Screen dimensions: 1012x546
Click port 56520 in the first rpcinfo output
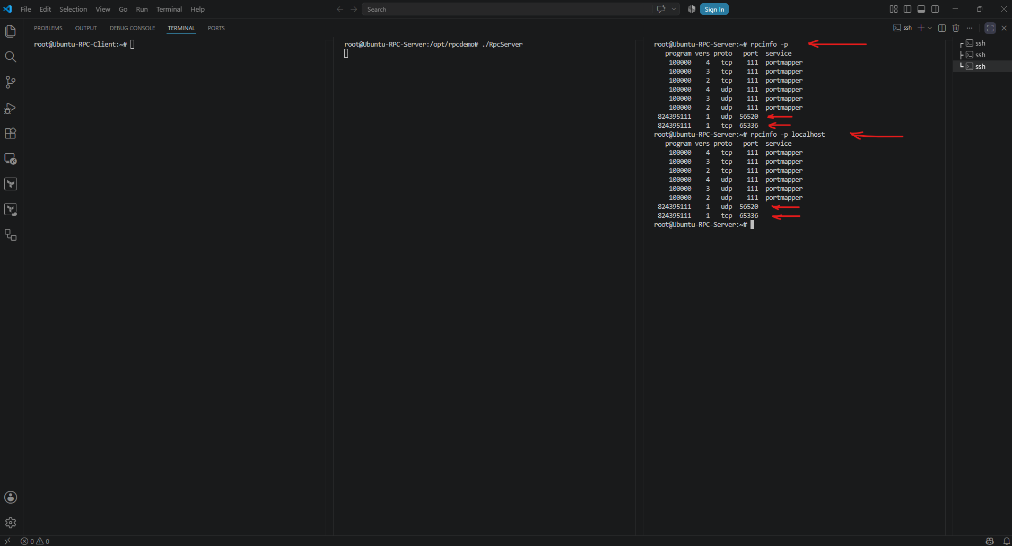click(749, 117)
